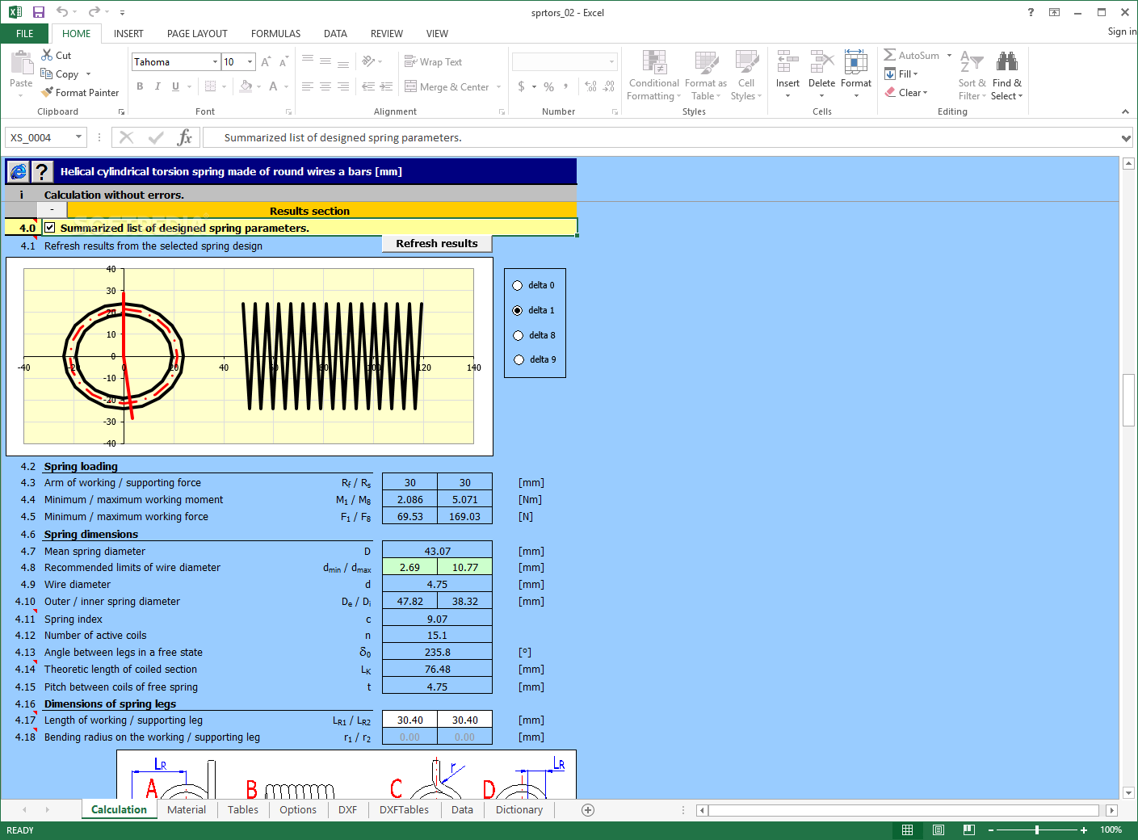Expand the formula bar
The height and width of the screenshot is (840, 1138).
[1126, 138]
